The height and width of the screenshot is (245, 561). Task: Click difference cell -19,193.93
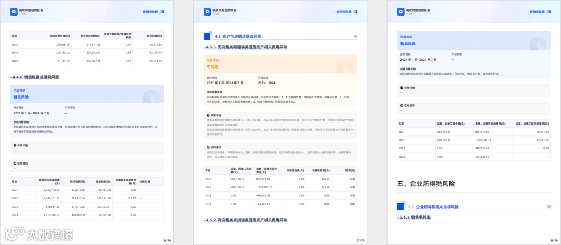pos(155,61)
